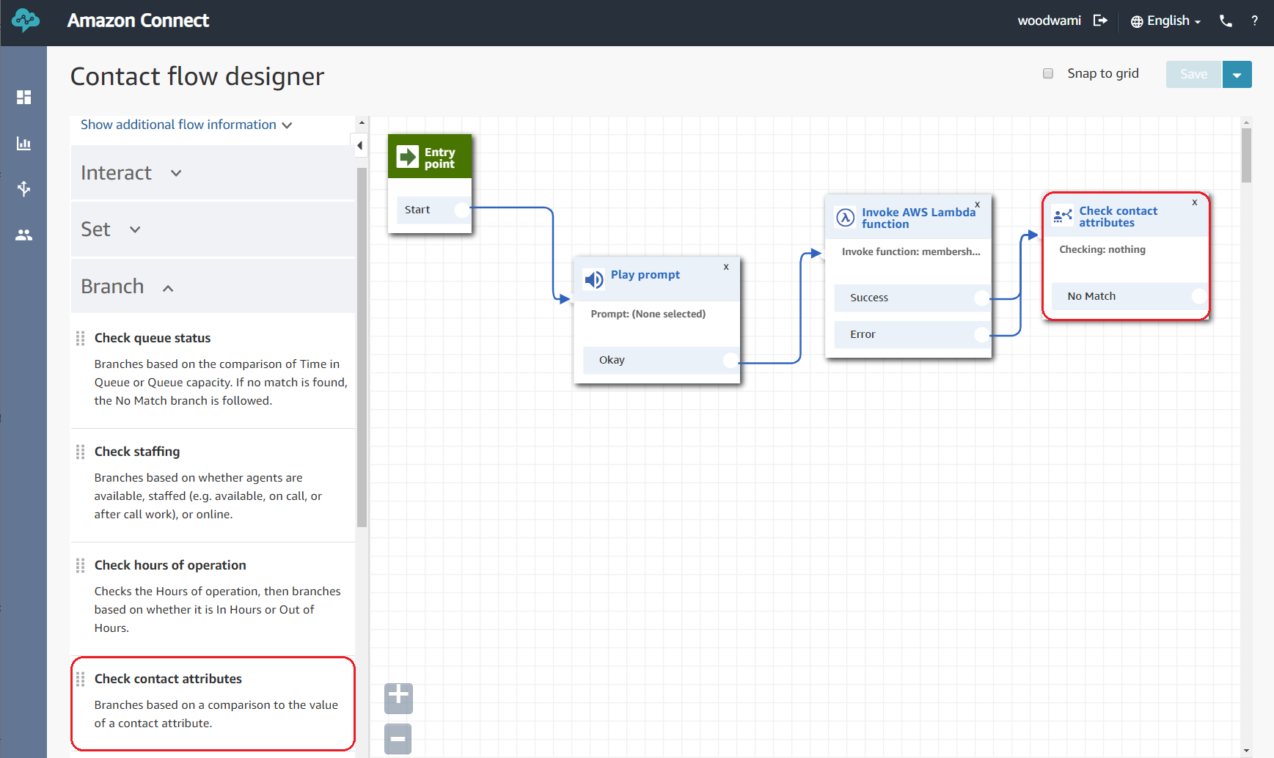Click the Play prompt speaker icon

click(x=593, y=279)
